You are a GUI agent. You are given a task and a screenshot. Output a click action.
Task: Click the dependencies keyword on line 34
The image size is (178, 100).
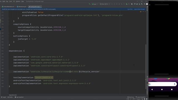[x=16, y=51]
